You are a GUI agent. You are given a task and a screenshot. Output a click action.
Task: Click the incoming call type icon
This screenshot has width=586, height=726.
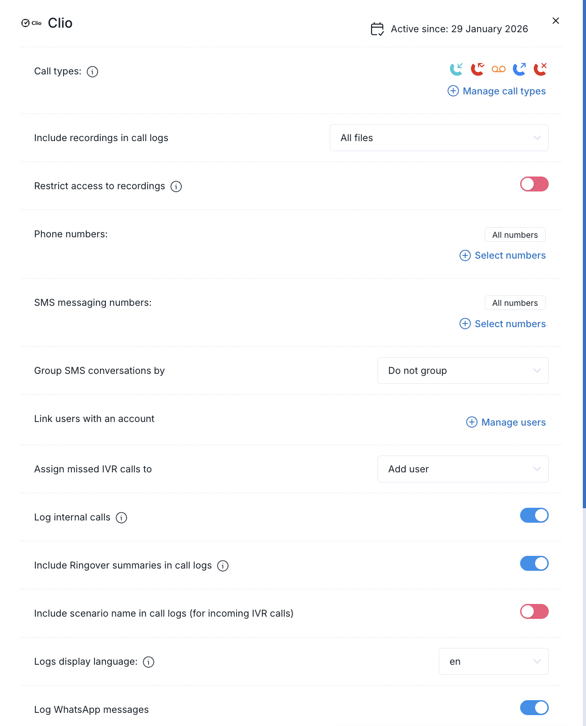(x=456, y=69)
